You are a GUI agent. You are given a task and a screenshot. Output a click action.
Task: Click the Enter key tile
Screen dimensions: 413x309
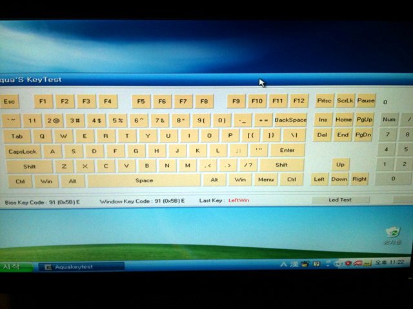pyautogui.click(x=287, y=150)
